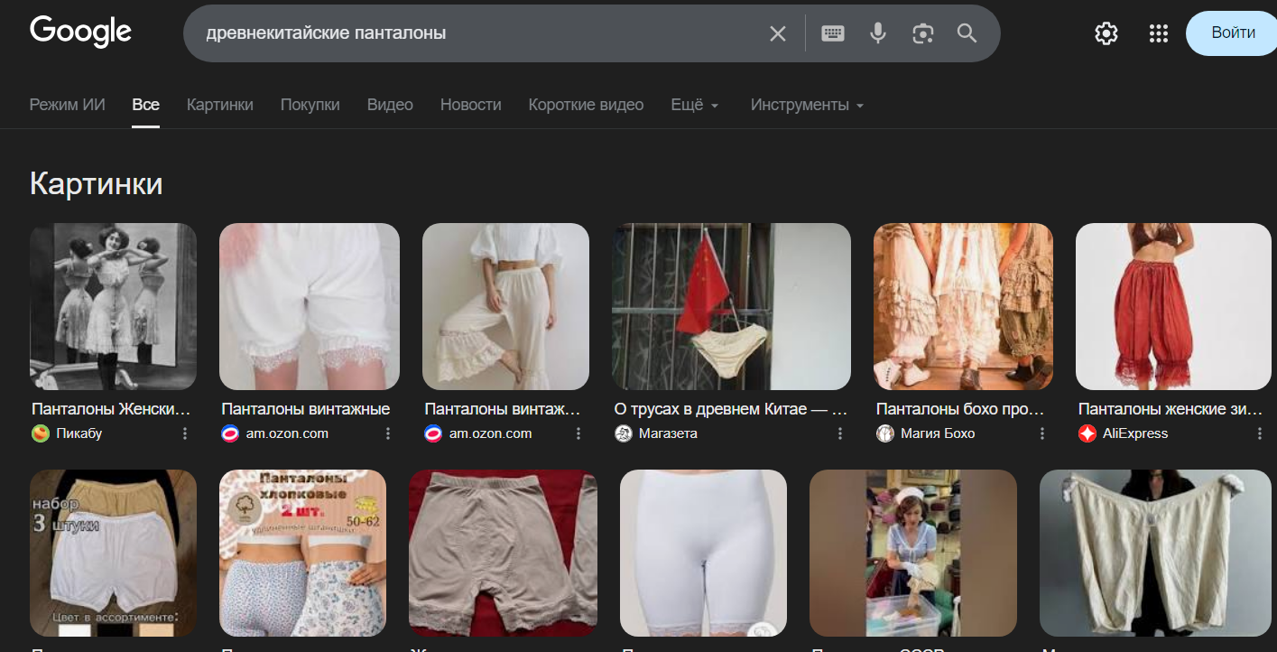Screen dimensions: 1277x652
Task: Click the Магия Бохо source name
Action: [938, 433]
